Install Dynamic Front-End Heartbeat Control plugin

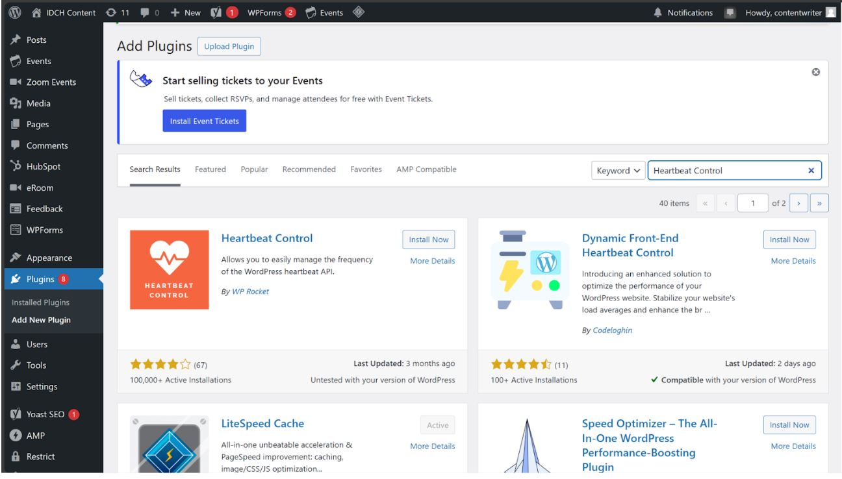(x=789, y=239)
